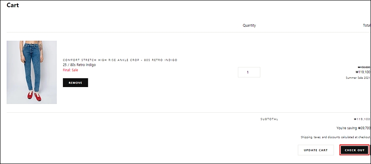Click the CHECK OUT button
The width and height of the screenshot is (371, 164).
point(354,150)
